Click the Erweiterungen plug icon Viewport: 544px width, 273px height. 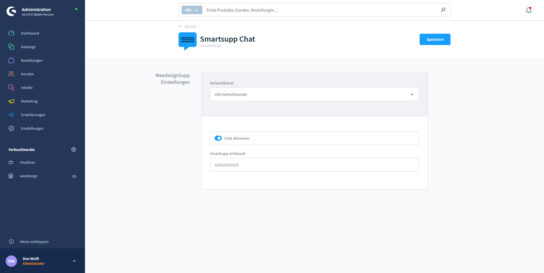click(11, 115)
